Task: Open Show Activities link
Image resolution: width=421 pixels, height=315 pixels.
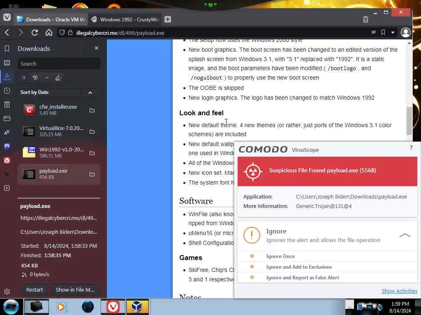Action: 399,291
